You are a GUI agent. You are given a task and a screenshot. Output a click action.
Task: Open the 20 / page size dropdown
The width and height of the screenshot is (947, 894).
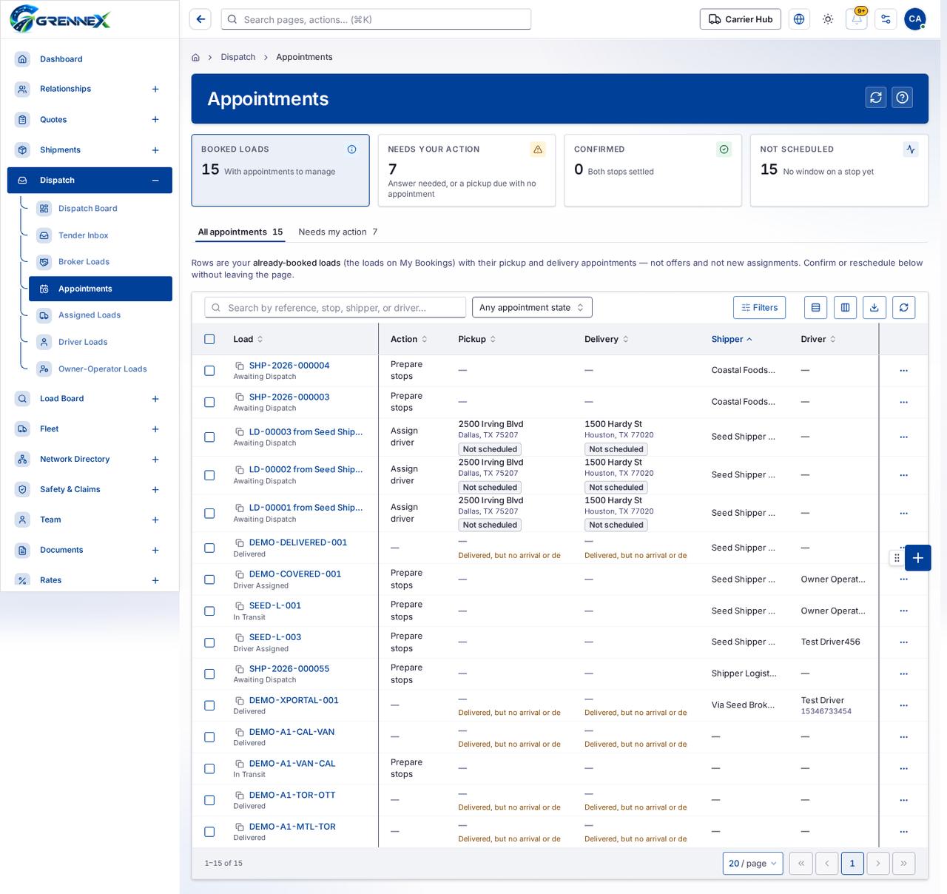752,863
